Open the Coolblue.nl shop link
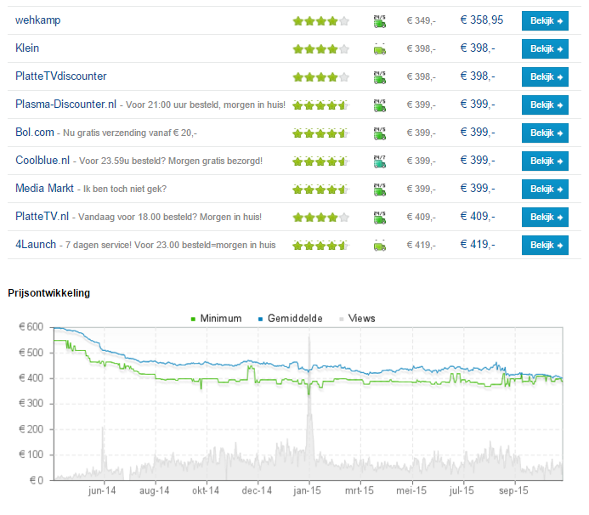The width and height of the screenshot is (589, 515). click(42, 161)
